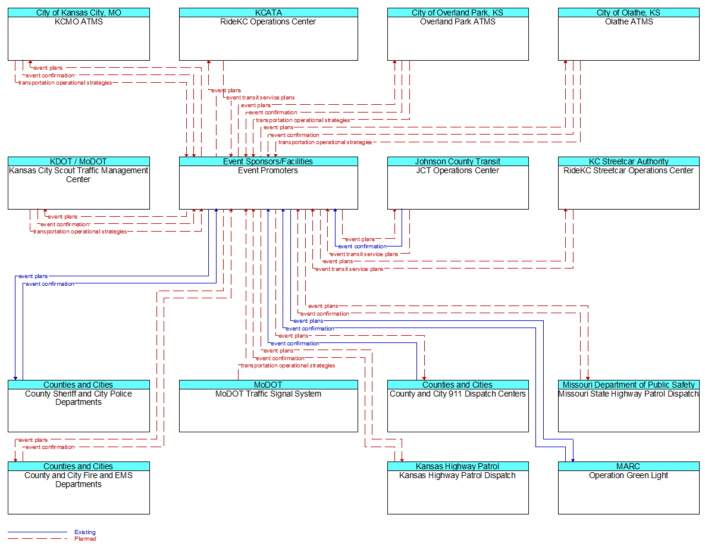Click the City of Overland Park, KS header
Screen dimensions: 705x549
[458, 13]
